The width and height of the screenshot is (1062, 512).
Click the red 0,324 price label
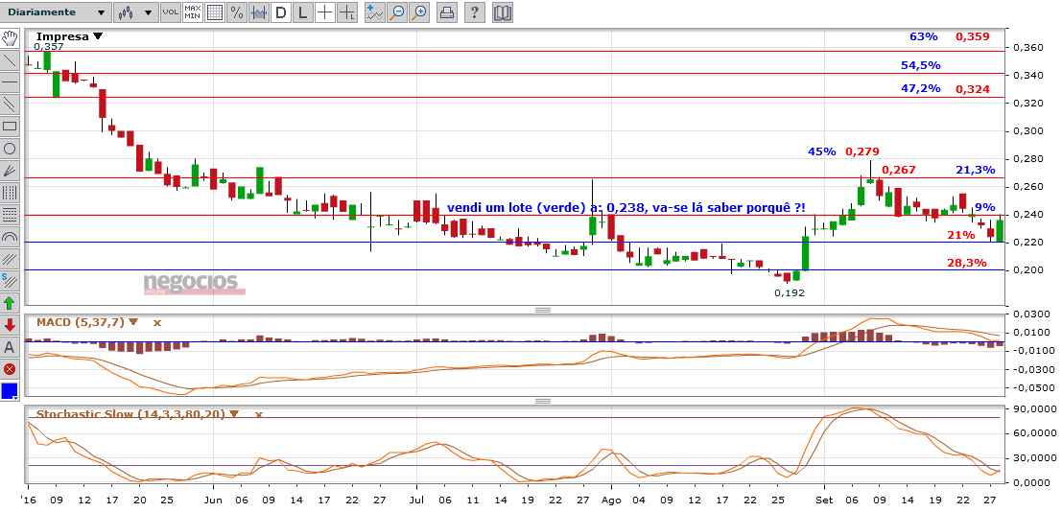tap(972, 89)
